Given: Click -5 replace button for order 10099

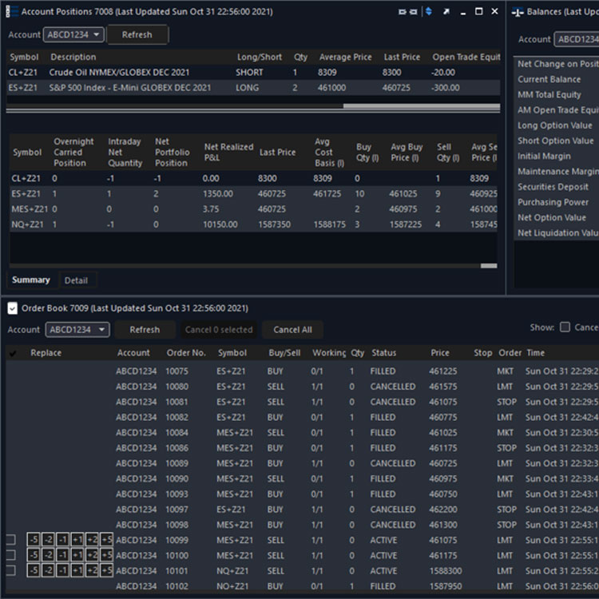Looking at the screenshot, I should pyautogui.click(x=34, y=539).
